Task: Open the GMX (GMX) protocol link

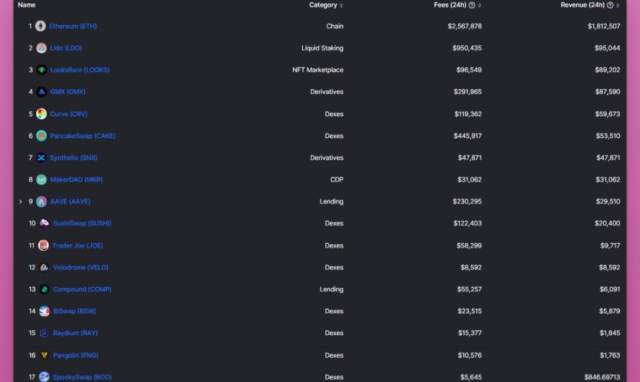Action: 68,92
